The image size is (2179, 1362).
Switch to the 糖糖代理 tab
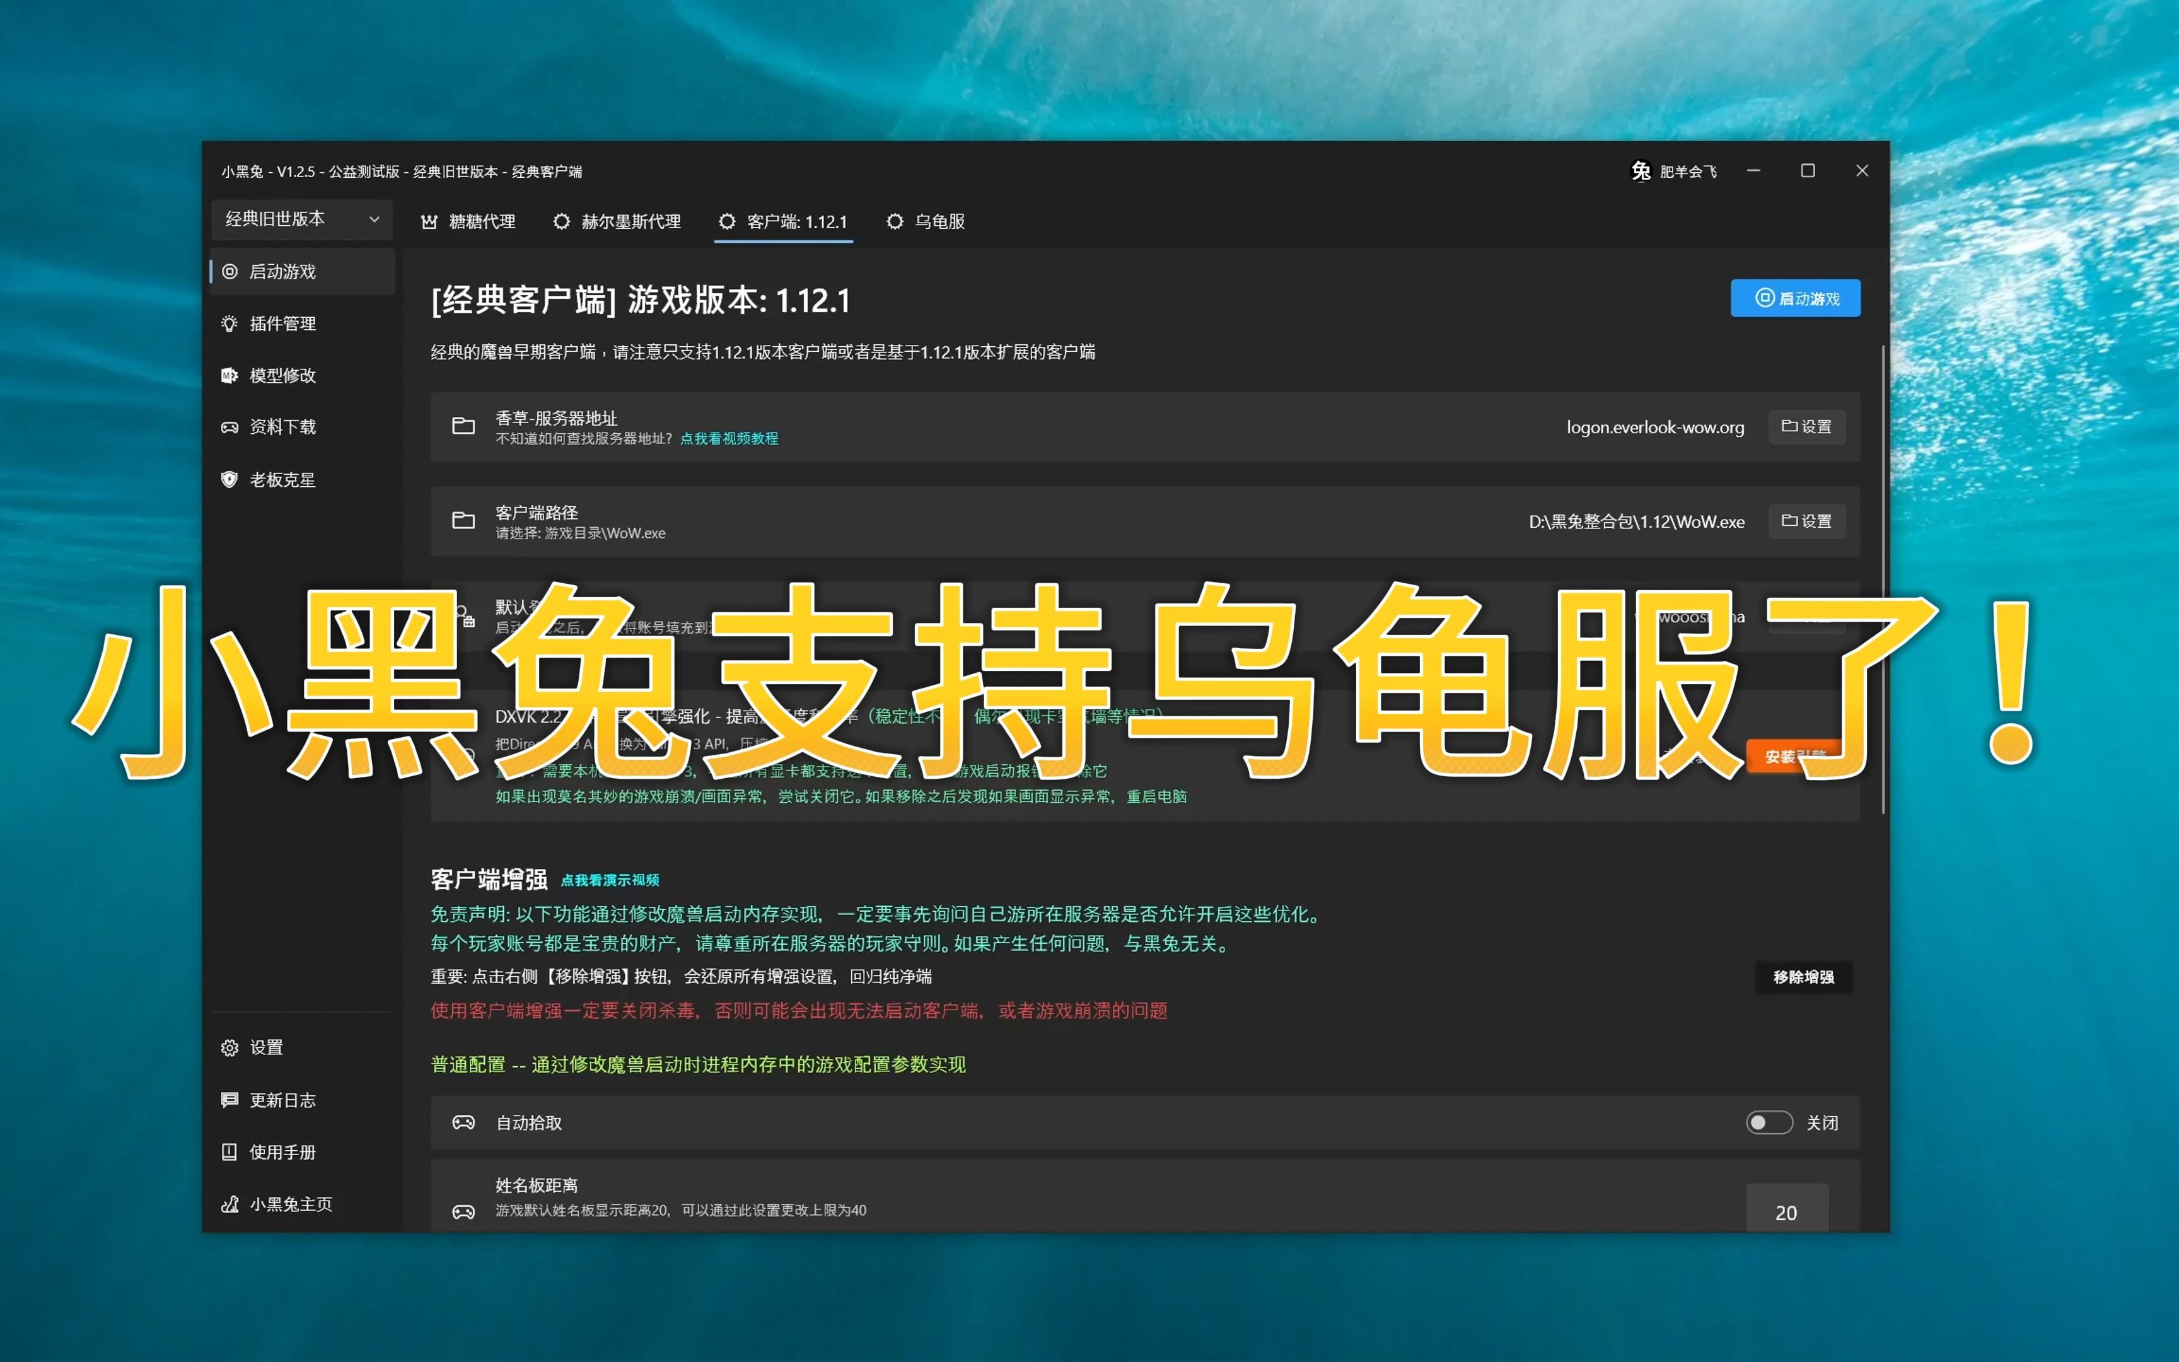click(x=468, y=221)
